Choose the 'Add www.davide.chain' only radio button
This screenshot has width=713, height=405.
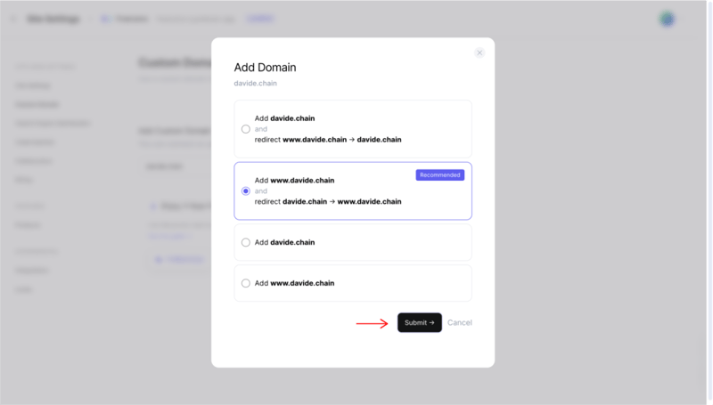[x=246, y=283]
